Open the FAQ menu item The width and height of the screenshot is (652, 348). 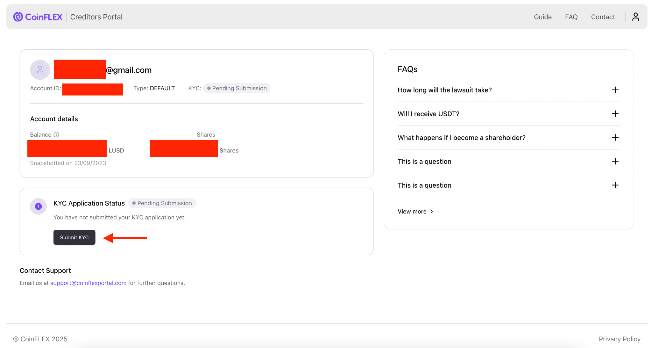(571, 17)
